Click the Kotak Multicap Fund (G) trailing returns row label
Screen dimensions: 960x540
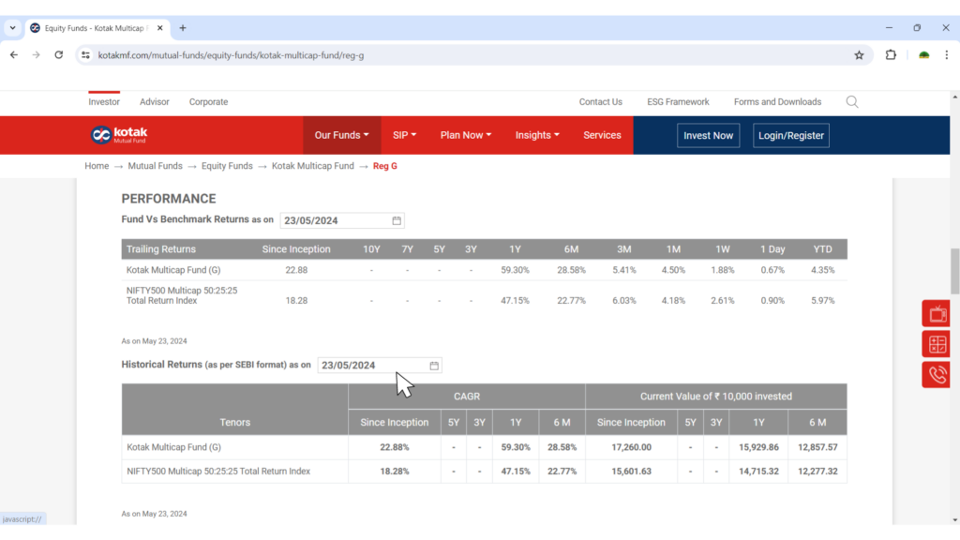(173, 270)
